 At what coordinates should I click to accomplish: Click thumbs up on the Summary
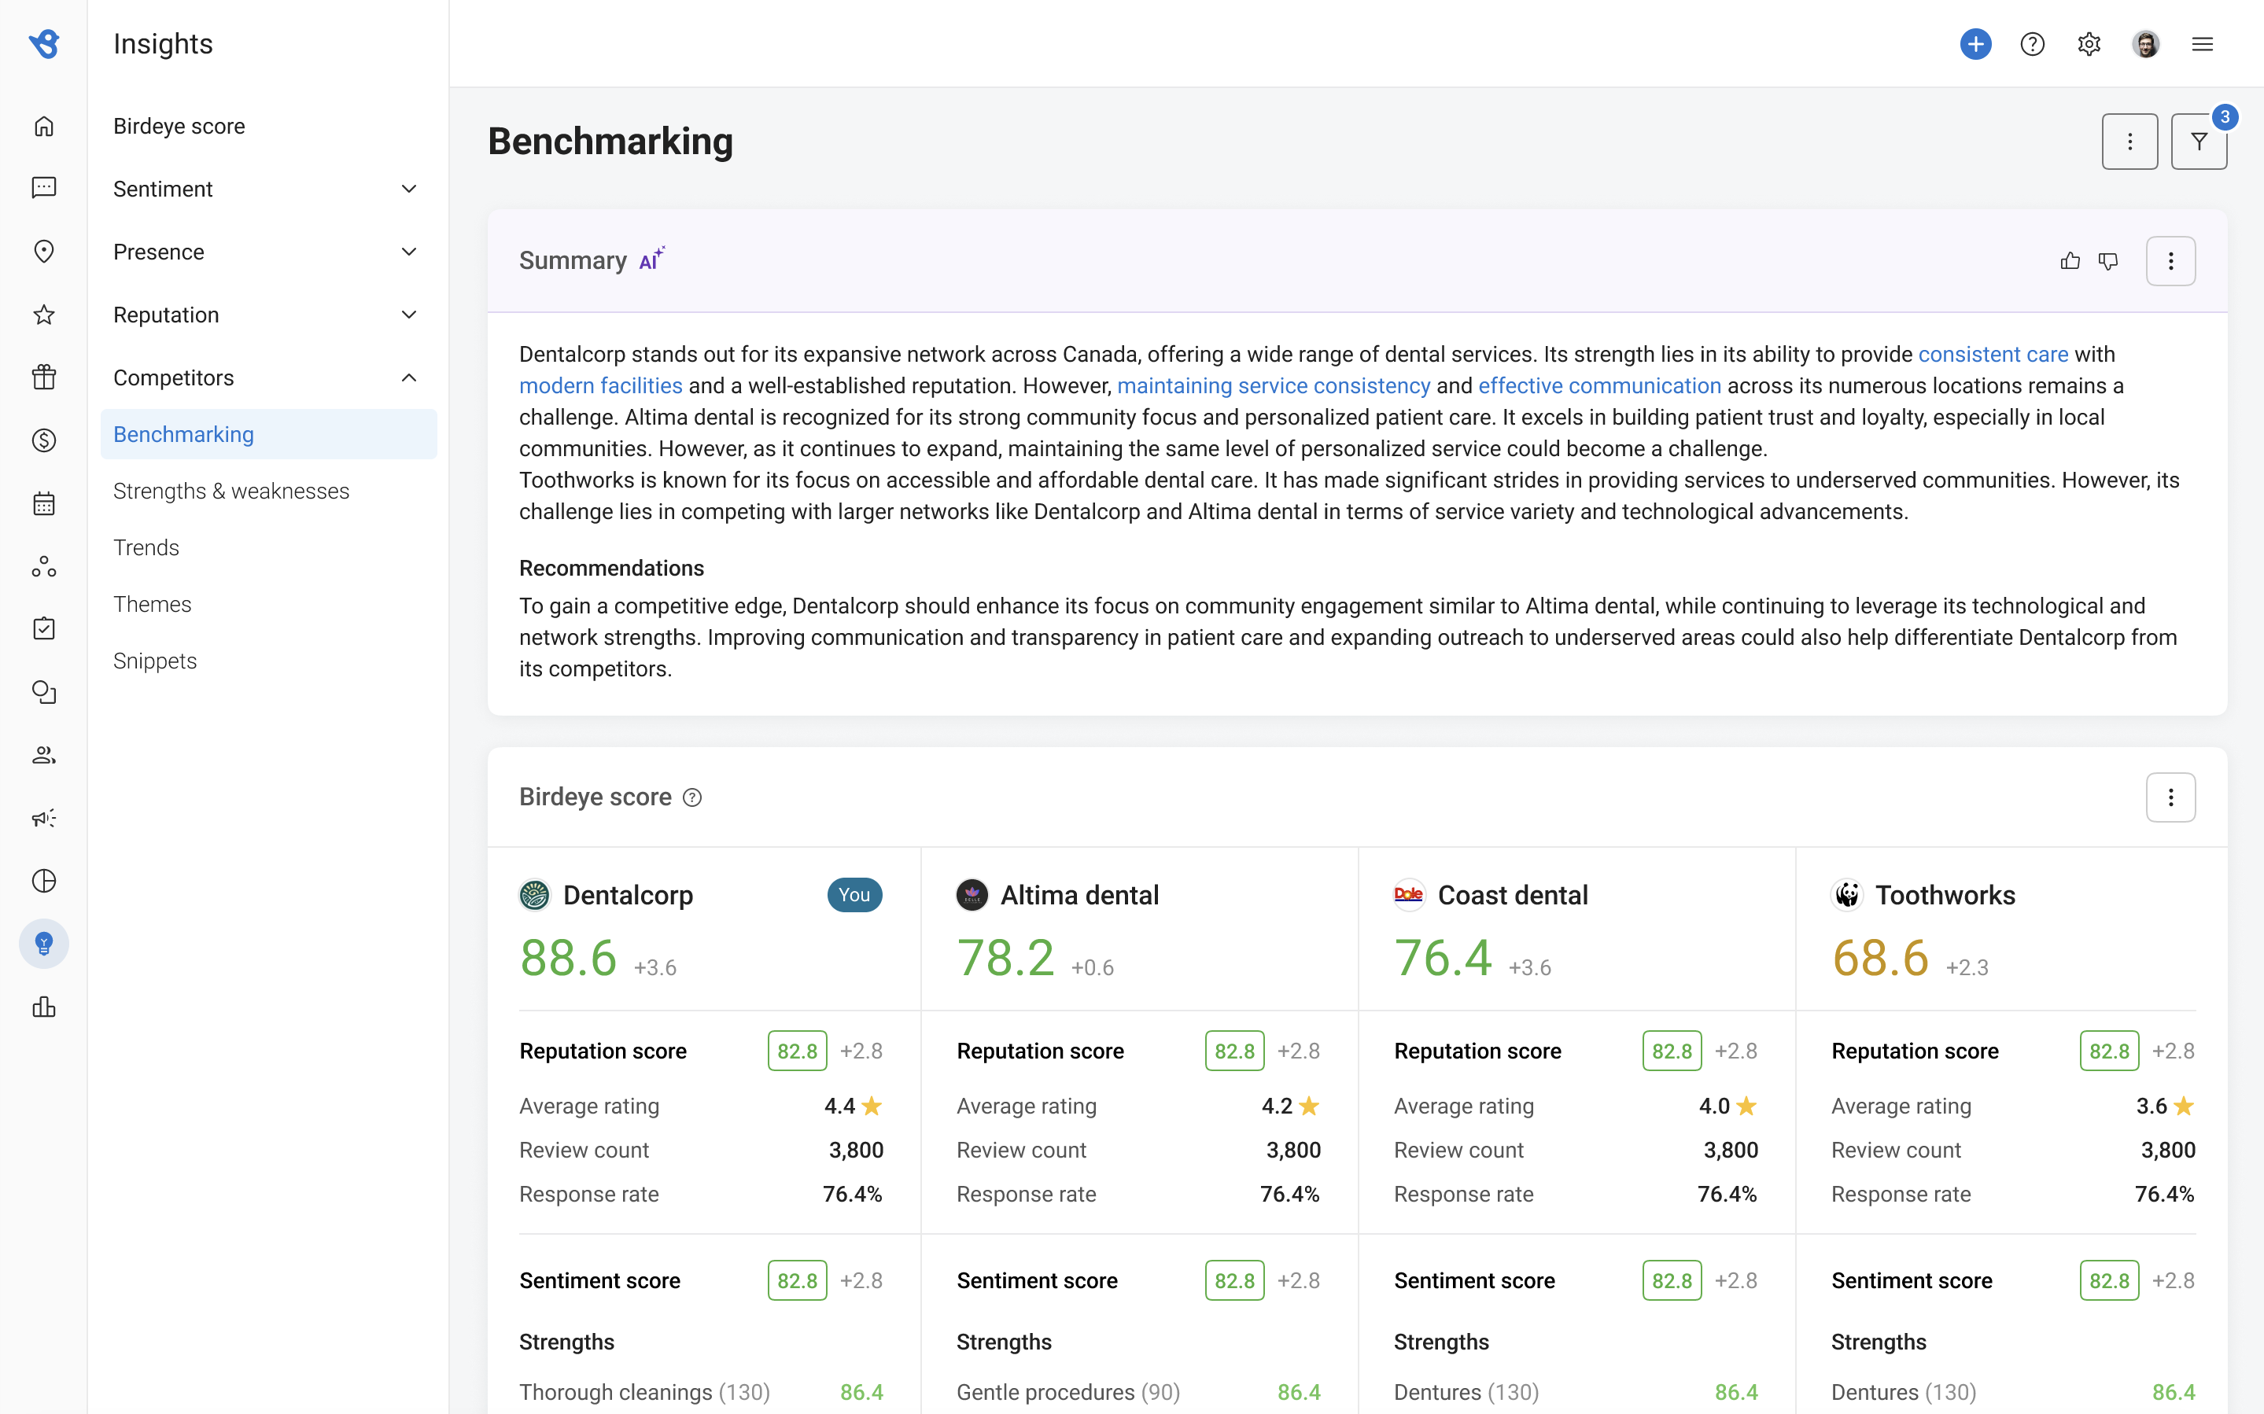pos(2070,261)
